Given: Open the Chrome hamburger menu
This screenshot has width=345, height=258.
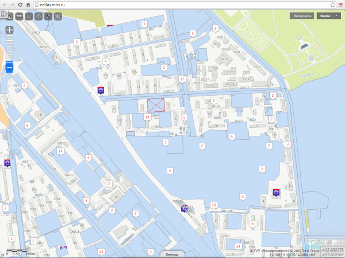Looking at the screenshot, I should click(340, 4).
